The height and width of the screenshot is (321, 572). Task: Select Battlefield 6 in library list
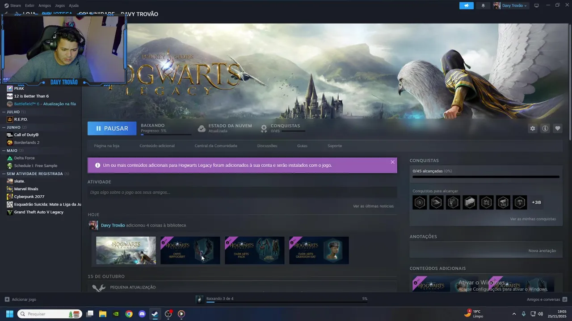[x=40, y=104]
